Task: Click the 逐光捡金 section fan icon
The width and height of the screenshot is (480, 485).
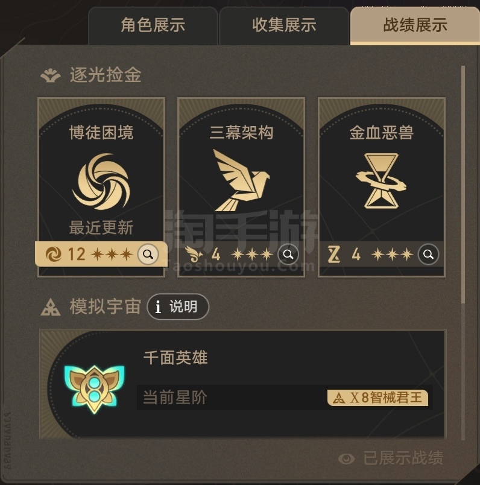Action: [x=51, y=75]
